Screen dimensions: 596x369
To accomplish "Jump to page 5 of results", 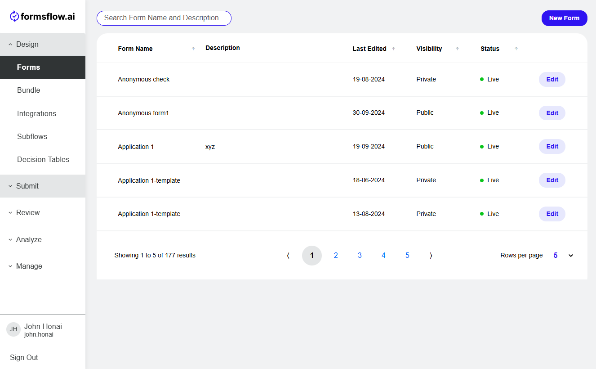I will point(407,256).
